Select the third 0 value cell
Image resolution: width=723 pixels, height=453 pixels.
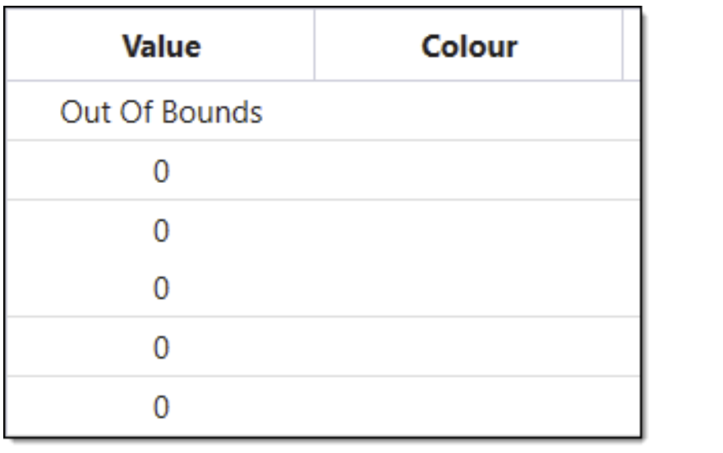pyautogui.click(x=161, y=289)
